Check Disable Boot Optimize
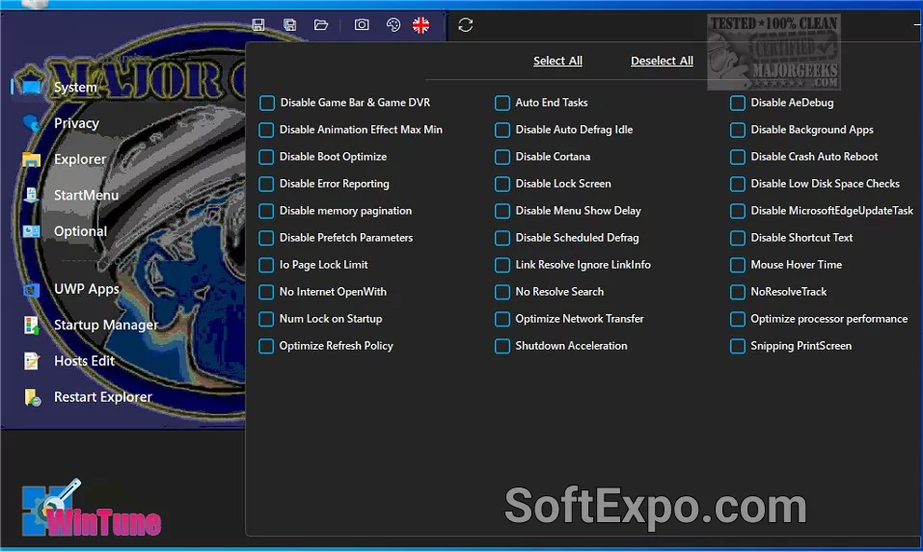This screenshot has height=552, width=923. coord(266,157)
